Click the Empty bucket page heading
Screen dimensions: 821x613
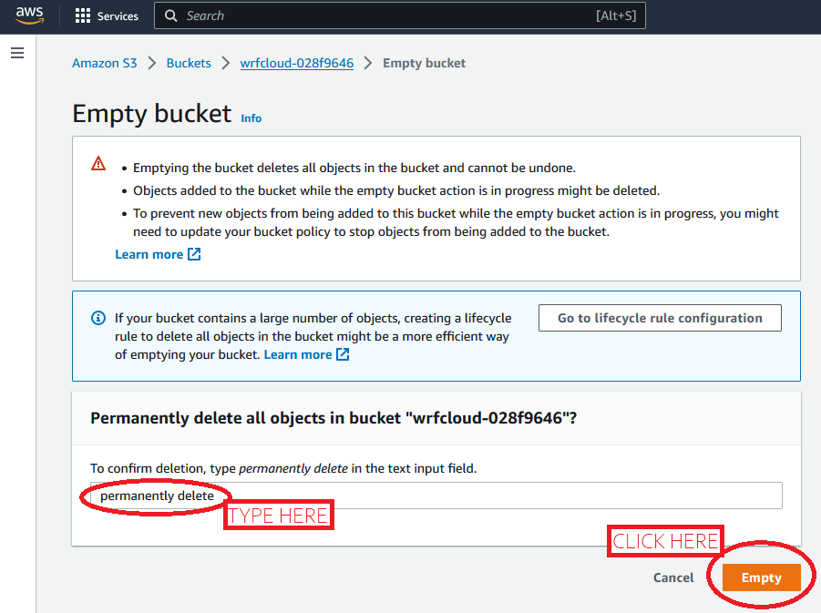tap(152, 114)
